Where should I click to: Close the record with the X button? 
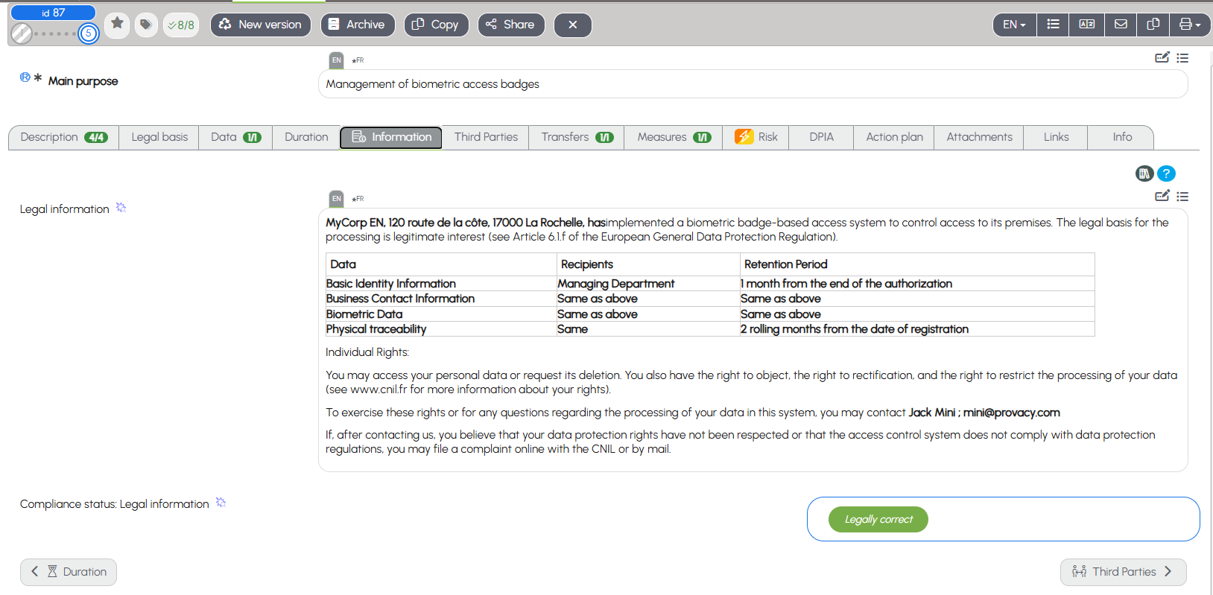click(573, 25)
